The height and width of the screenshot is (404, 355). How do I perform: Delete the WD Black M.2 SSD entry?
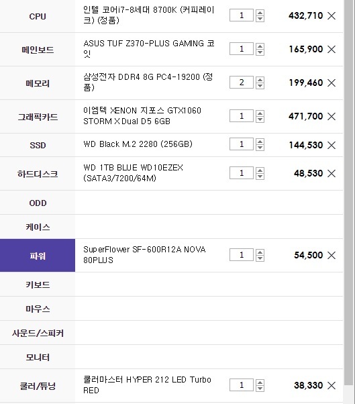point(332,145)
